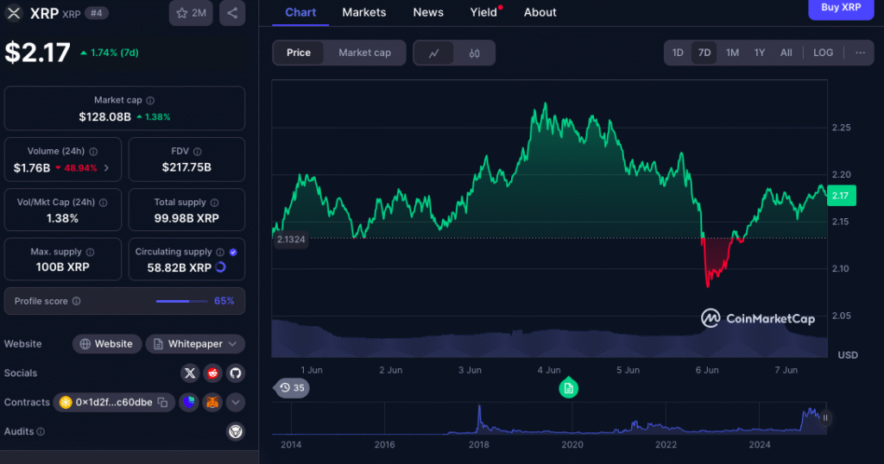Switch to candlestick chart view icon
Image resolution: width=884 pixels, height=464 pixels.
point(474,53)
